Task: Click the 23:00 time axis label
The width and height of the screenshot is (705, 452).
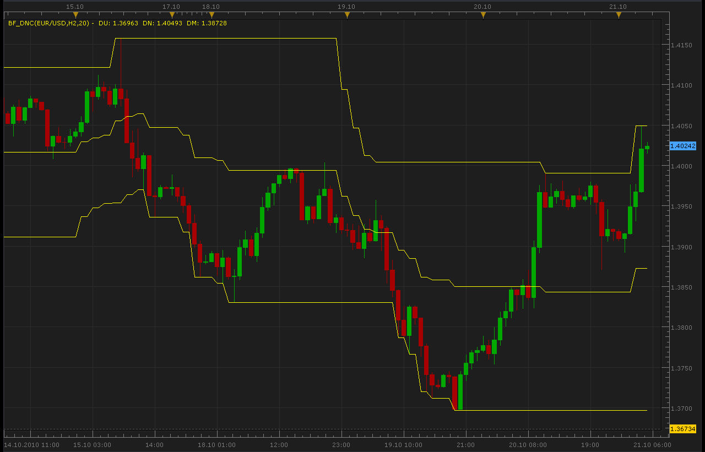Action: (x=341, y=445)
